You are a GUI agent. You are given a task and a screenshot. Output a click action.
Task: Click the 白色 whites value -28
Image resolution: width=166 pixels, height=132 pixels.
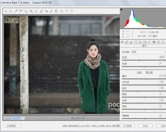point(163,100)
